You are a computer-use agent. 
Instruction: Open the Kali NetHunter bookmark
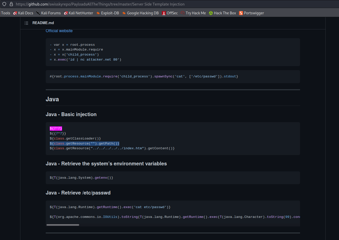click(x=78, y=13)
